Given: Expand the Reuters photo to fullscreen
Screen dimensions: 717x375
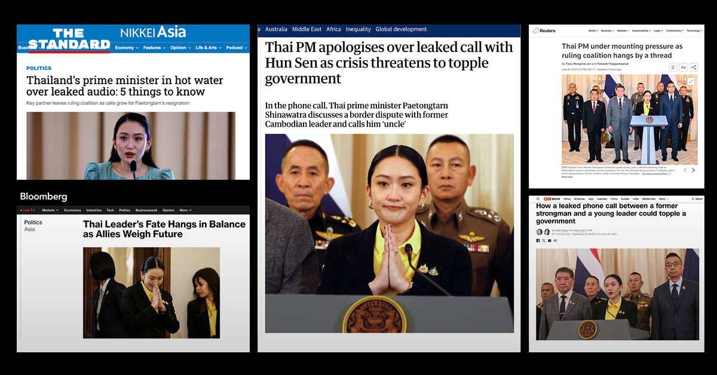Looking at the screenshot, I should pyautogui.click(x=691, y=81).
